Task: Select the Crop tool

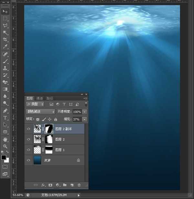Action: pyautogui.click(x=5, y=40)
